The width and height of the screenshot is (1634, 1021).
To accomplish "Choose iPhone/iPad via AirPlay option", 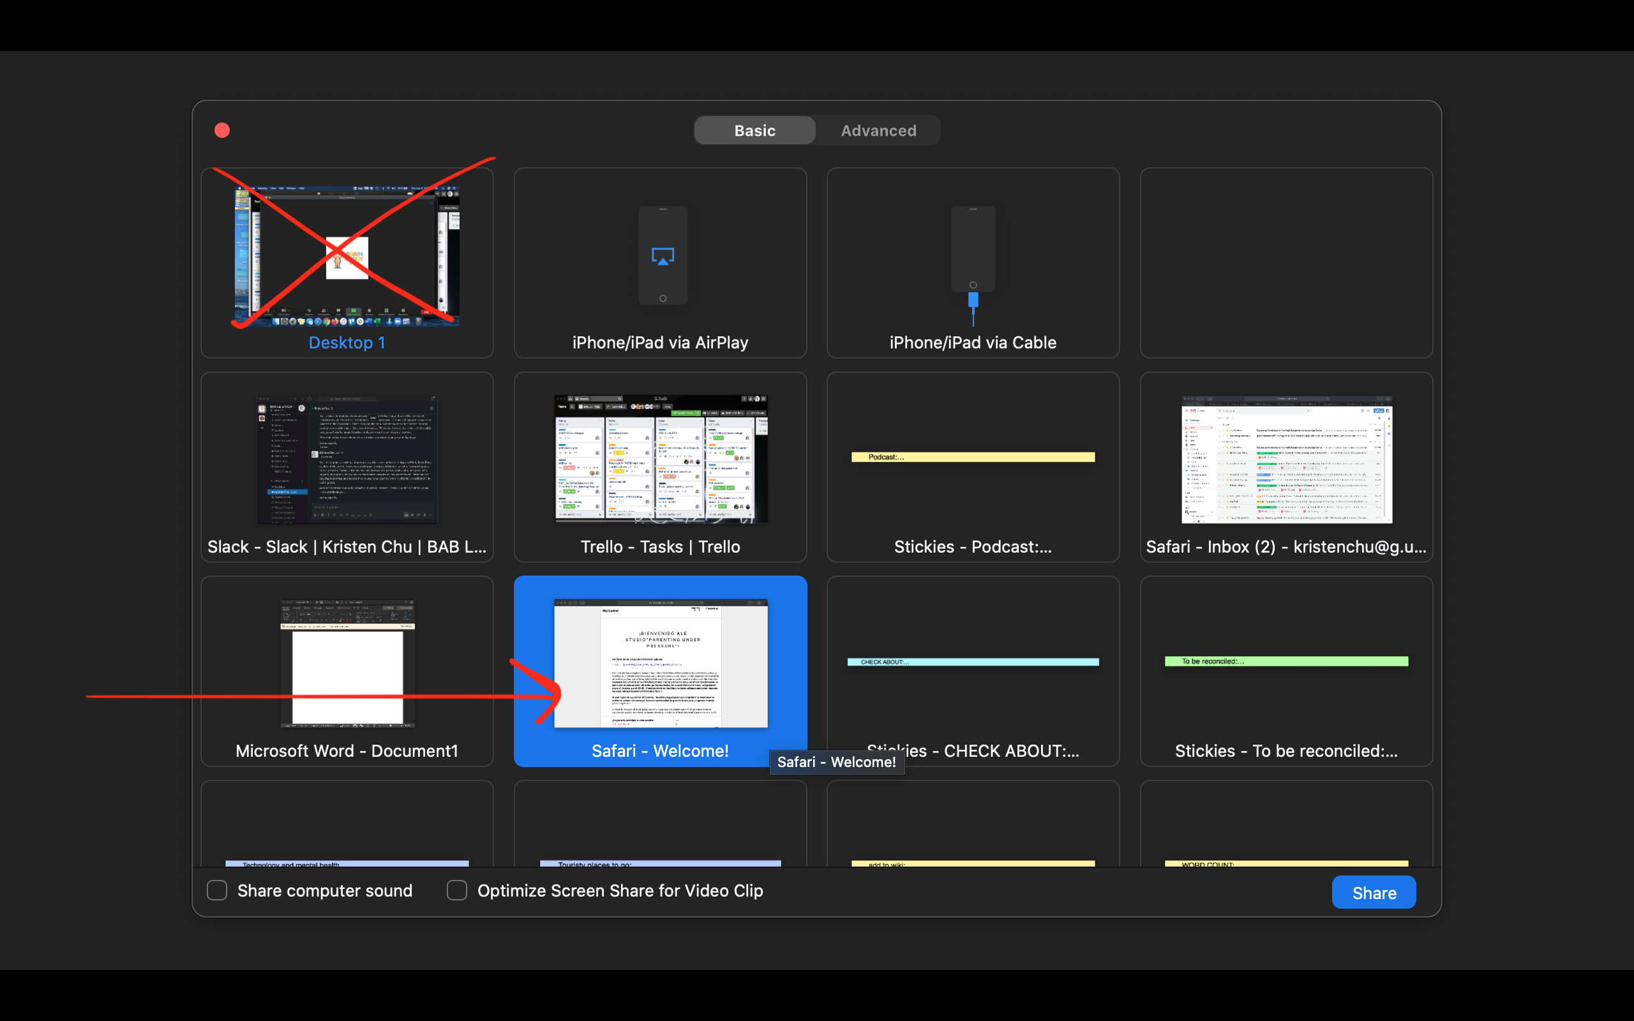I will pos(661,263).
